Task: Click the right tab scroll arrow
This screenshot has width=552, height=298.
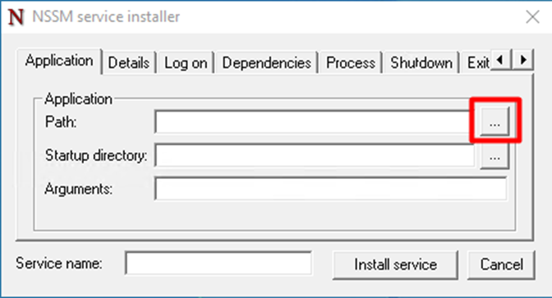Action: click(x=523, y=60)
